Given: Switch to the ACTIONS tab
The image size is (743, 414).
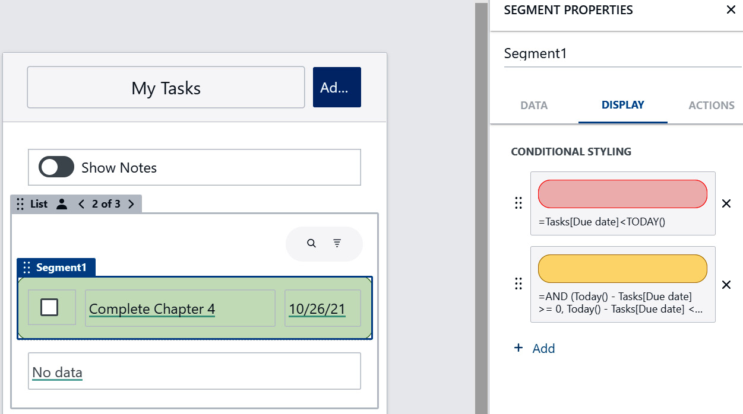Looking at the screenshot, I should (712, 106).
